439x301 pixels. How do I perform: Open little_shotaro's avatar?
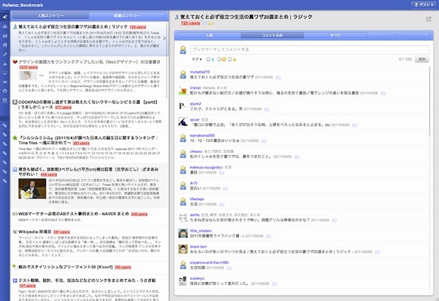click(x=183, y=233)
